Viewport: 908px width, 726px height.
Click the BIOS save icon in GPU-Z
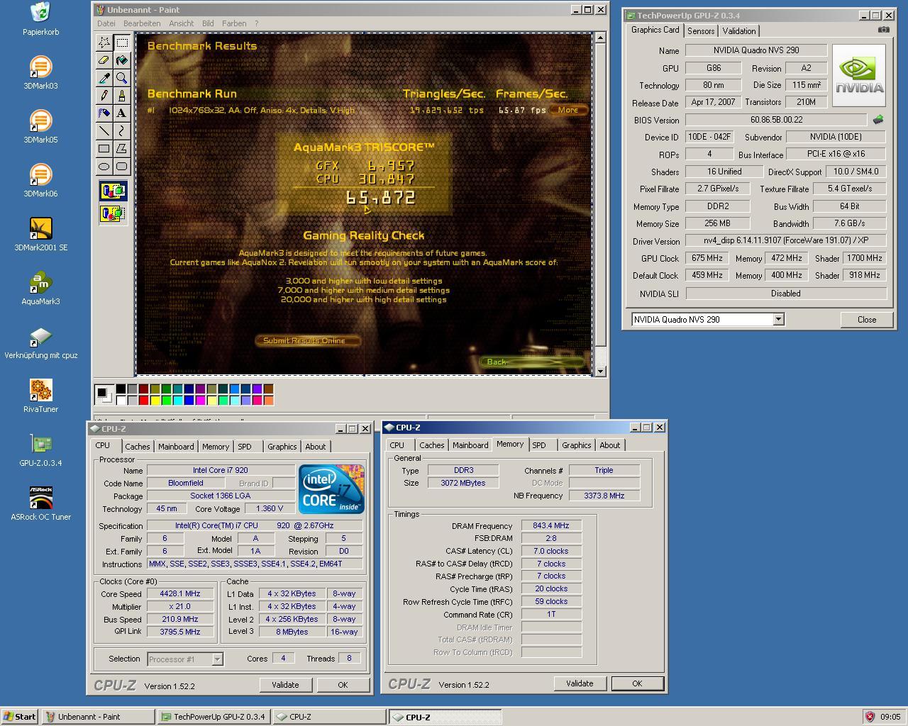point(878,120)
